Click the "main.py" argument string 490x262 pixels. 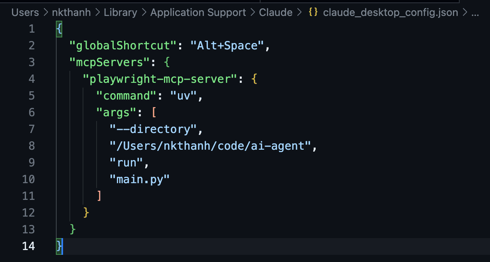[x=140, y=180]
